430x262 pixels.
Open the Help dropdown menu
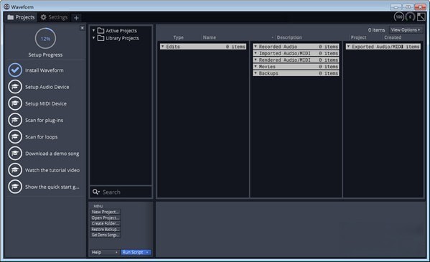pyautogui.click(x=105, y=252)
